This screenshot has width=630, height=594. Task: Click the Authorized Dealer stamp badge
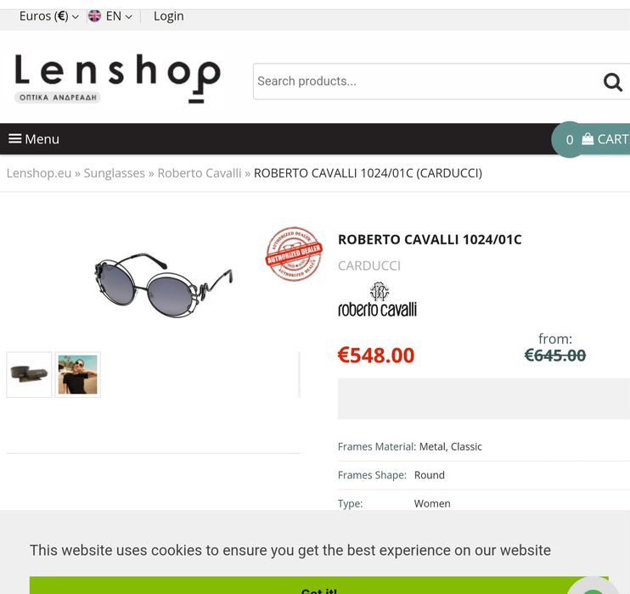(x=294, y=254)
